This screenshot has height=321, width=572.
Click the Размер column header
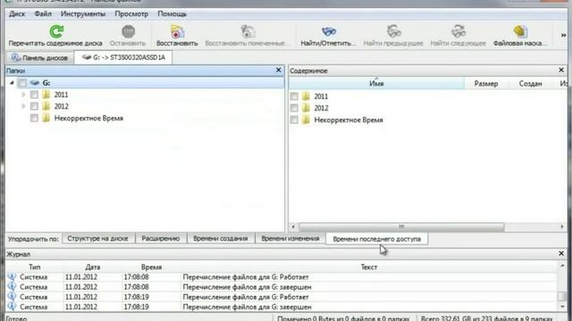tap(486, 84)
